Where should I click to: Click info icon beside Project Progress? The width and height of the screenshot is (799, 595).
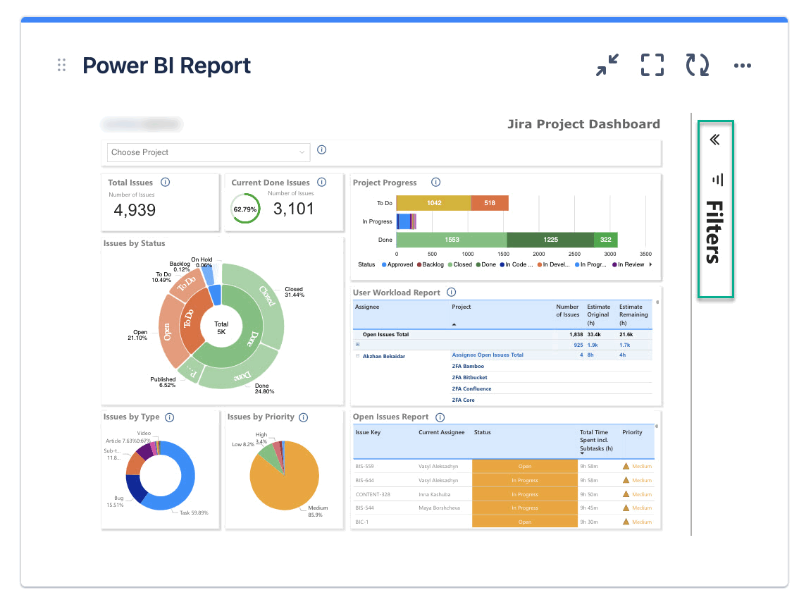click(435, 182)
